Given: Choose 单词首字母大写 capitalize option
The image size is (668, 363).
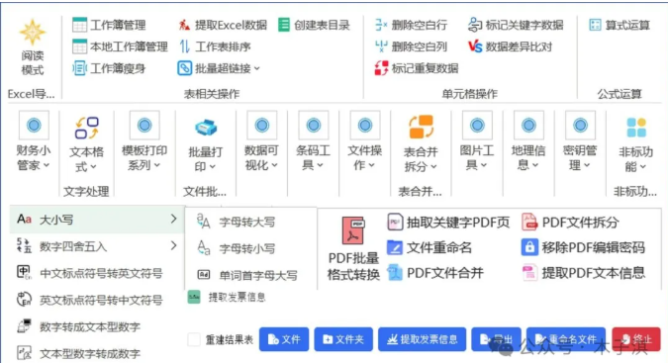Looking at the screenshot, I should [x=246, y=275].
